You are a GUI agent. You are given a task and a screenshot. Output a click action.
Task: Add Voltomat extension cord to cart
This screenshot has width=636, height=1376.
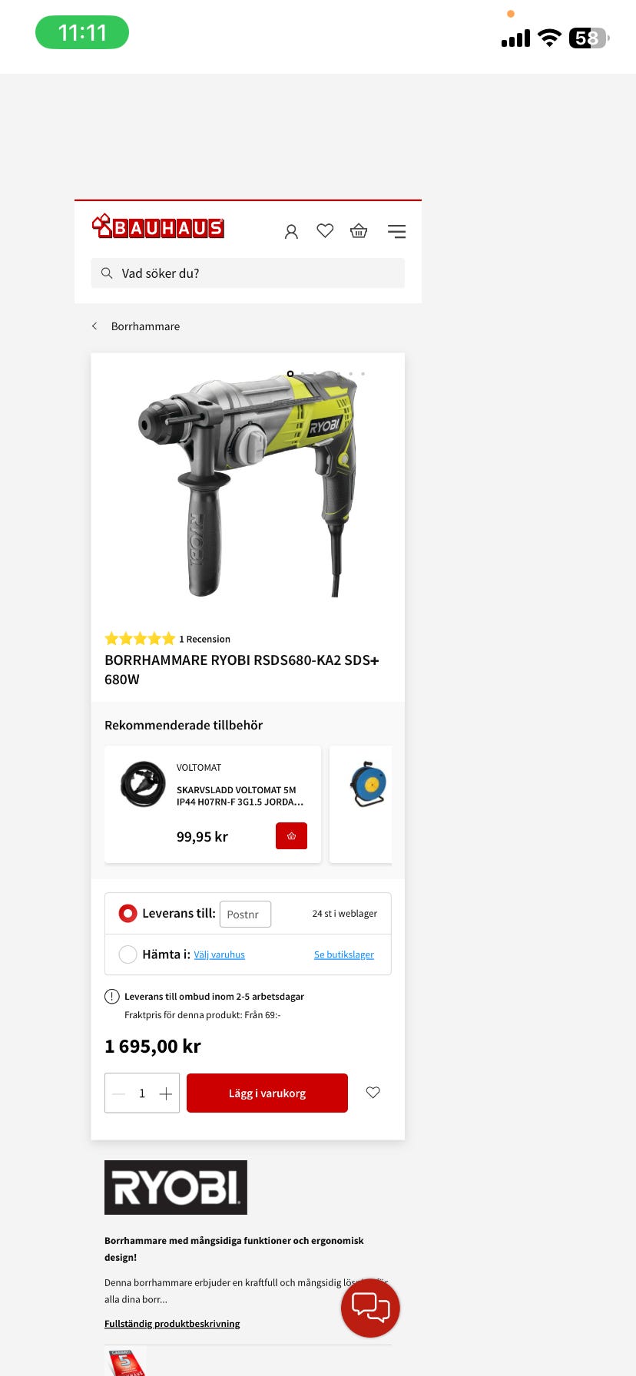coord(291,836)
